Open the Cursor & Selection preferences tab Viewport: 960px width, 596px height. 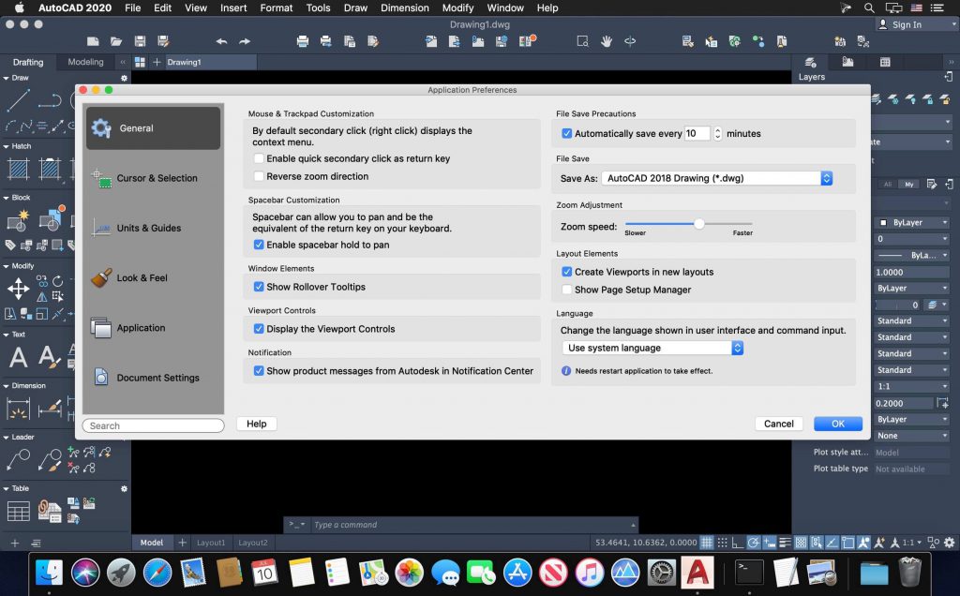[x=155, y=178]
